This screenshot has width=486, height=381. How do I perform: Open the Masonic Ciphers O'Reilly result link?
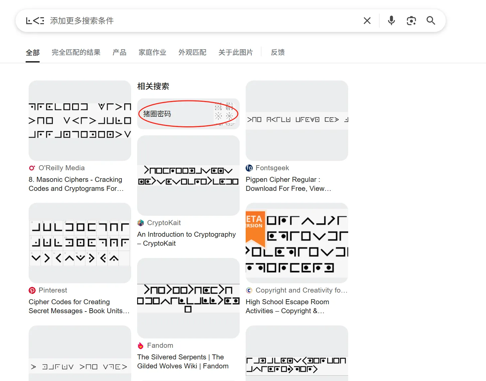coord(76,184)
